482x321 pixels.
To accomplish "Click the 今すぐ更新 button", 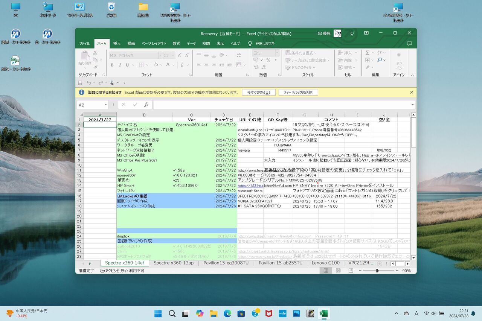I will (x=259, y=92).
